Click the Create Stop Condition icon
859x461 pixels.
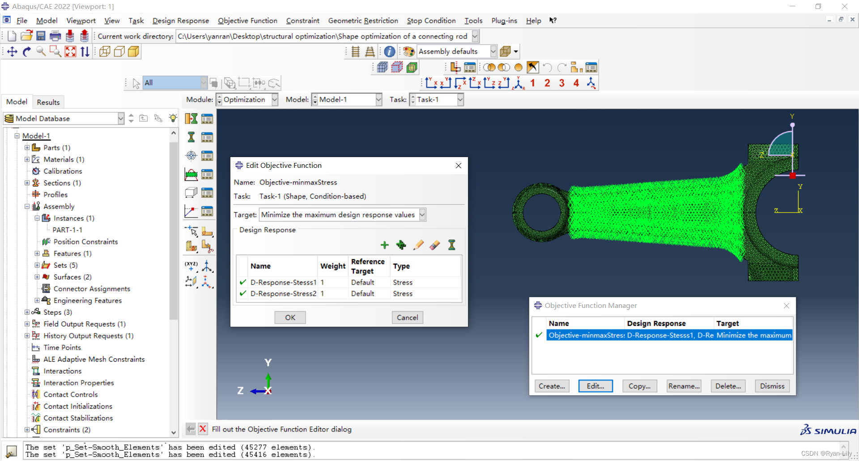coord(191,211)
